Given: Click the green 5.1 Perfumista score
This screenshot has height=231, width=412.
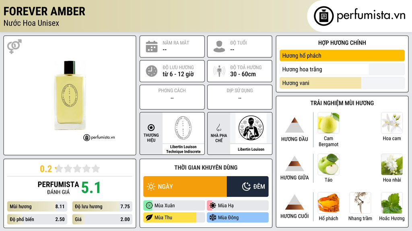Looking at the screenshot, I should pos(91,188).
